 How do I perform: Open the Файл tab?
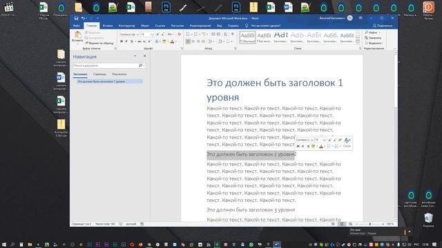[x=77, y=25]
